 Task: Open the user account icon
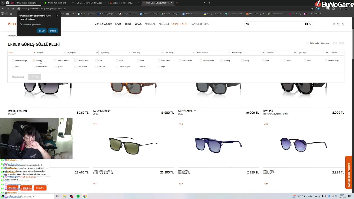point(334,24)
